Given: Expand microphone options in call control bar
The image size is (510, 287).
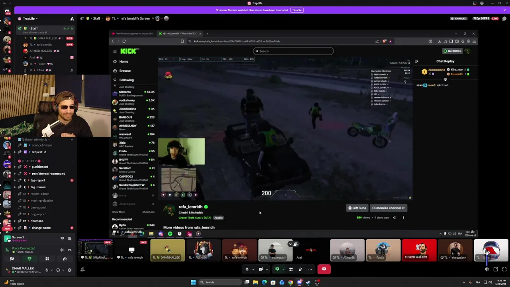Looking at the screenshot, I should pyautogui.click(x=253, y=269).
